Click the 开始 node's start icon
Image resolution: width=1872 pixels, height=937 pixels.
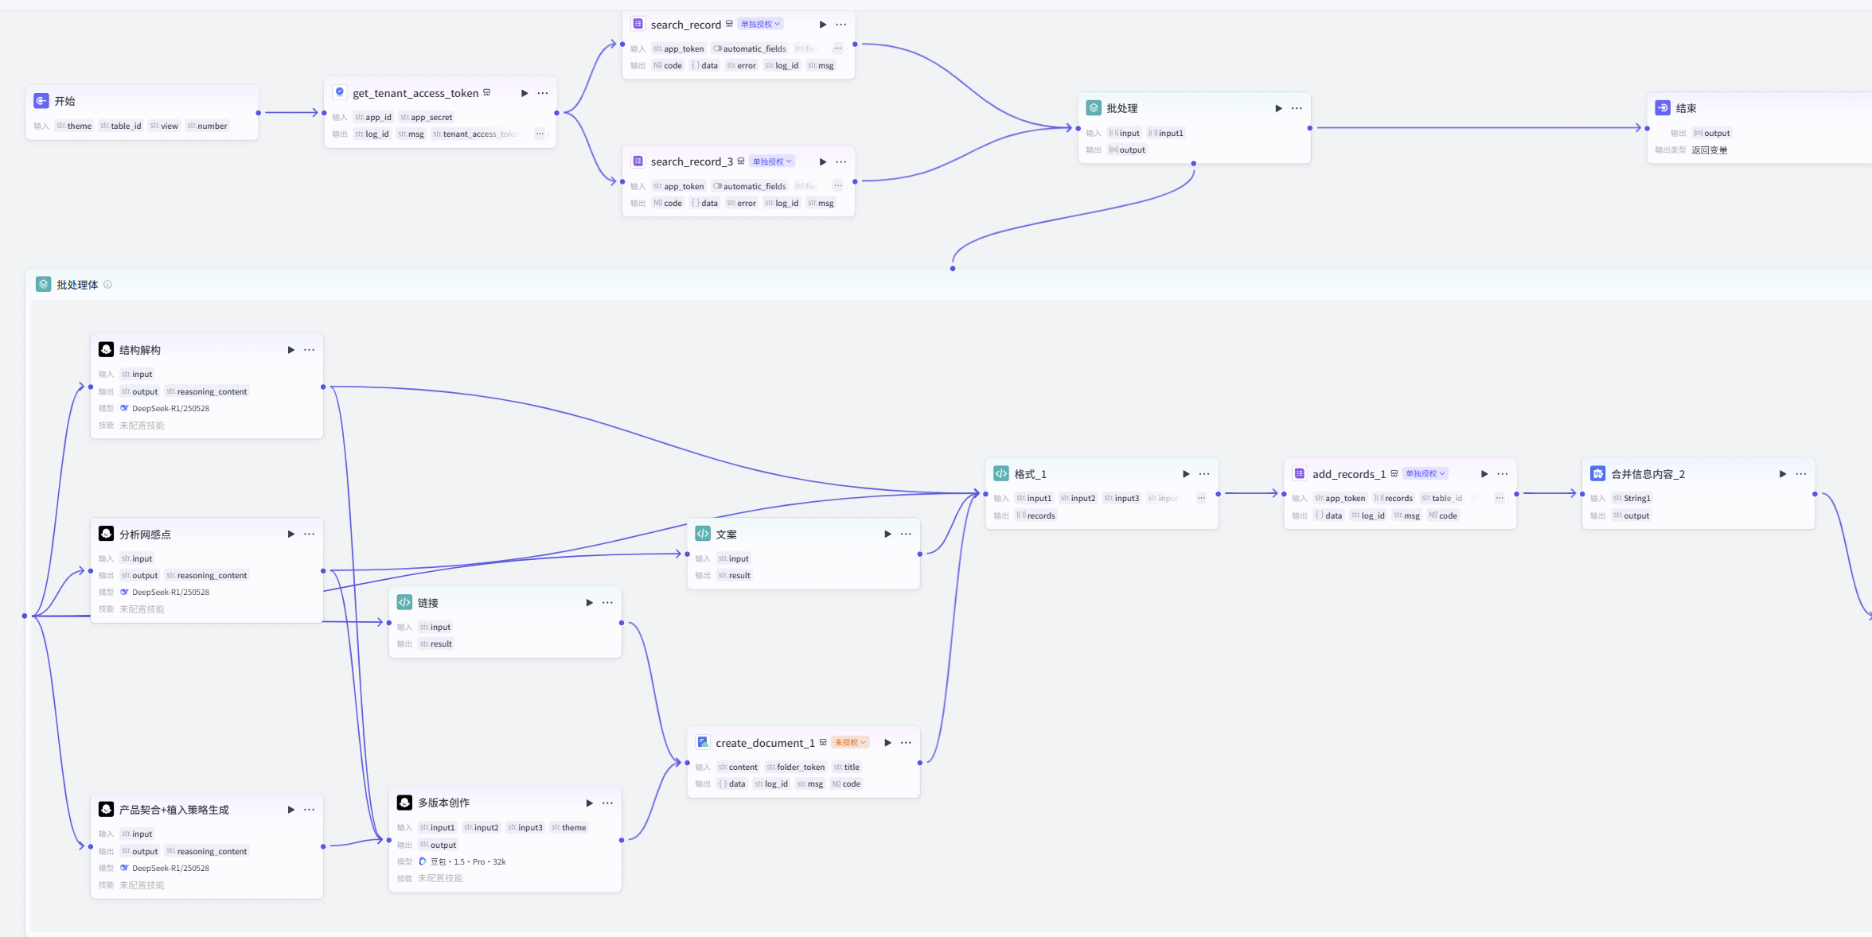tap(41, 101)
